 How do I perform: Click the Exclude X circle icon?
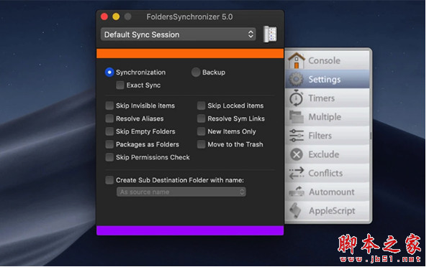click(297, 154)
